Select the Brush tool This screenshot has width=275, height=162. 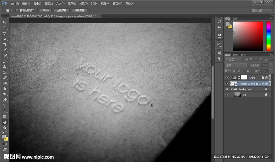point(5,61)
